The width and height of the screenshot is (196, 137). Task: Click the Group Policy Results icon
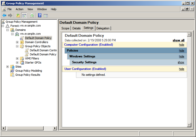tap(12, 75)
